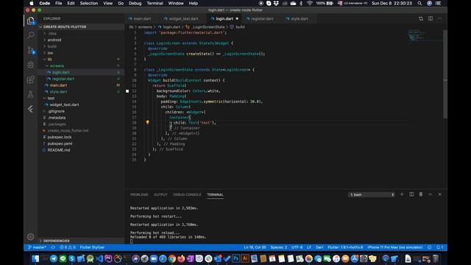Click the Dart language mode in the status bar
Image resolution: width=471 pixels, height=265 pixels.
(x=319, y=247)
